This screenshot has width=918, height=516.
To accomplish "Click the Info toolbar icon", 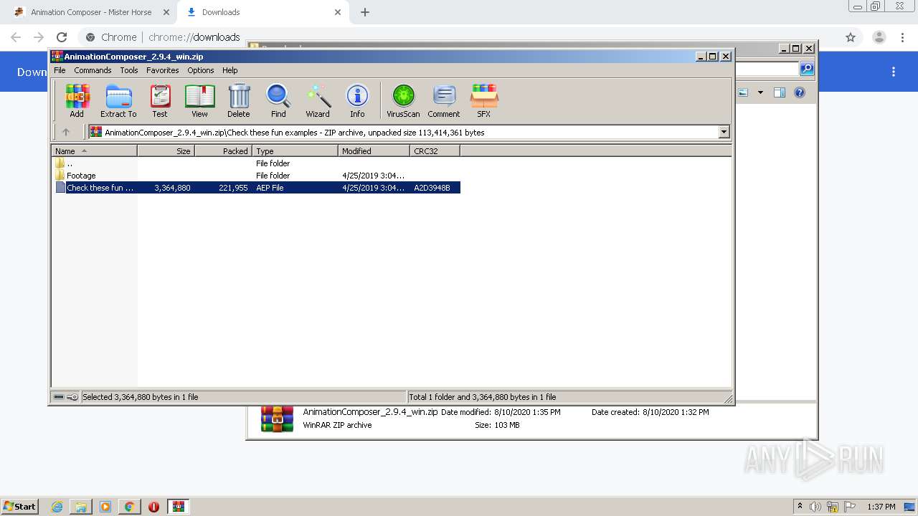I will point(357,100).
